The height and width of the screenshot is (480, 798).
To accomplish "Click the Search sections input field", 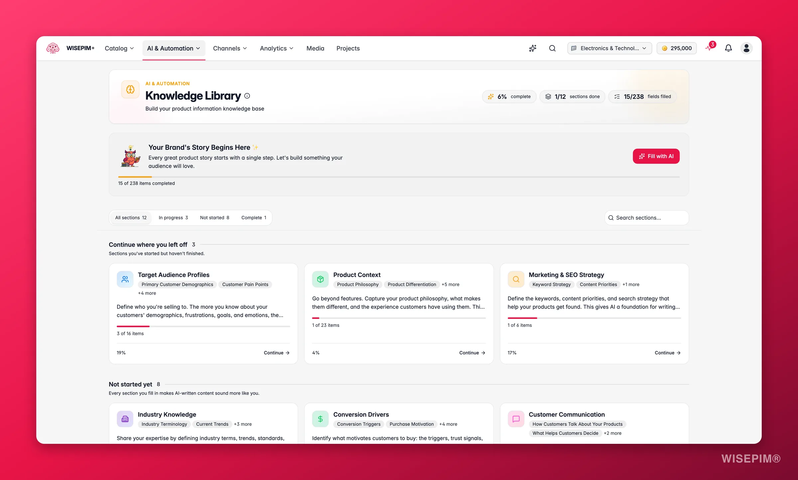I will point(647,218).
